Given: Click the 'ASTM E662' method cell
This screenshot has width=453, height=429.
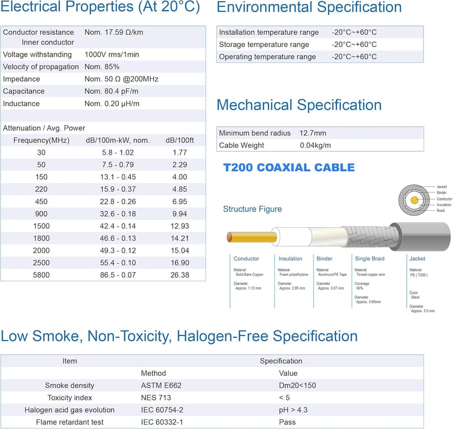Looking at the screenshot, I should point(161,385).
